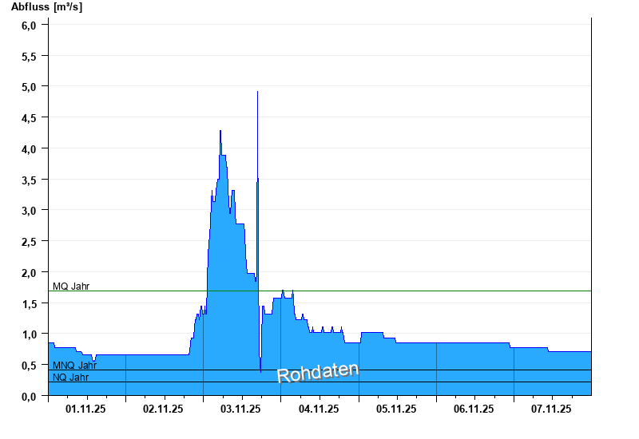This screenshot has height=439, width=639.
Task: Click the '04.11.25' date label
Action: tap(319, 409)
